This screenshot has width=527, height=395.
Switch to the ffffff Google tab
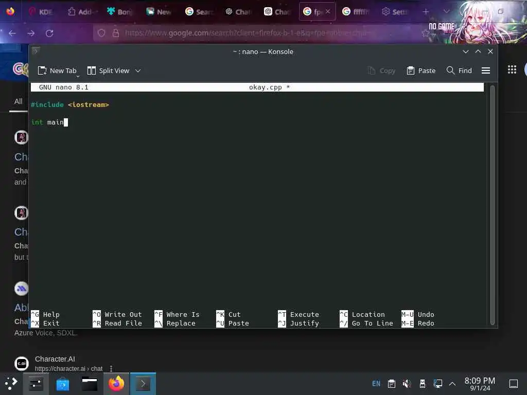(x=356, y=12)
